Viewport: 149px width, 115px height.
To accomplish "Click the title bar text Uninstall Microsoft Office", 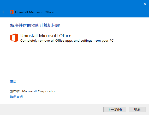I will coord(34,12).
